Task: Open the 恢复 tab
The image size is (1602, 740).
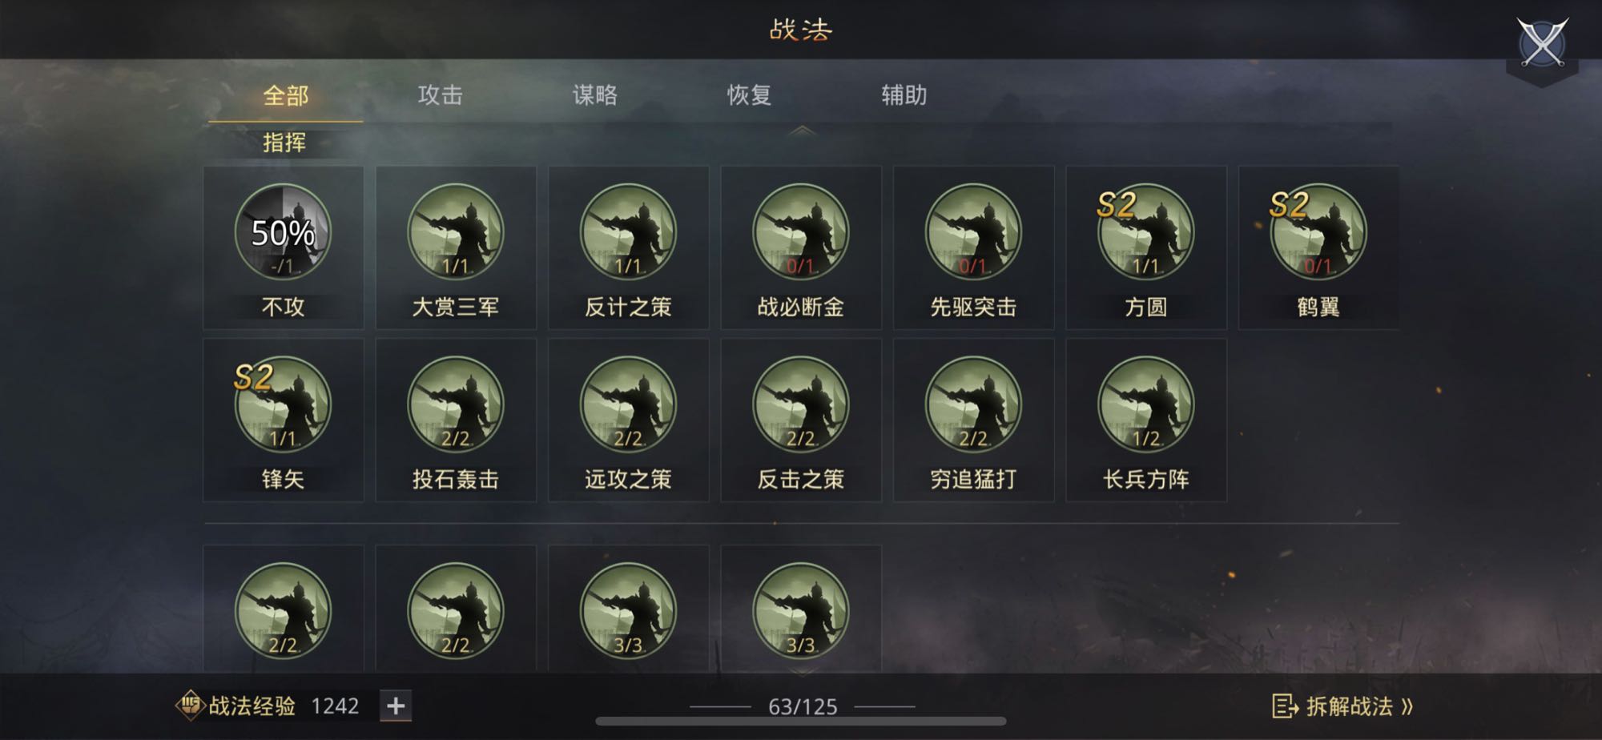Action: (x=749, y=95)
